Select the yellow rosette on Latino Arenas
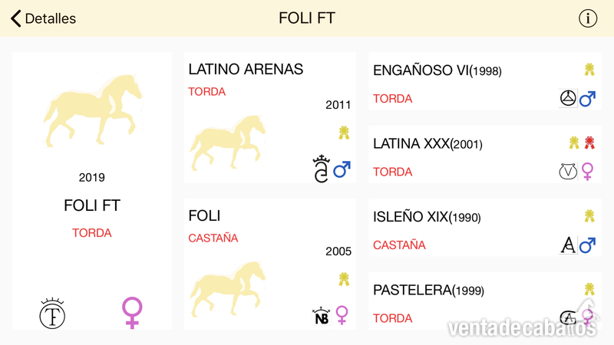Viewport: 614px width, 345px height. (x=344, y=133)
